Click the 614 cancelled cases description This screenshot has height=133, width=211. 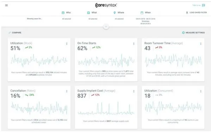39,121
